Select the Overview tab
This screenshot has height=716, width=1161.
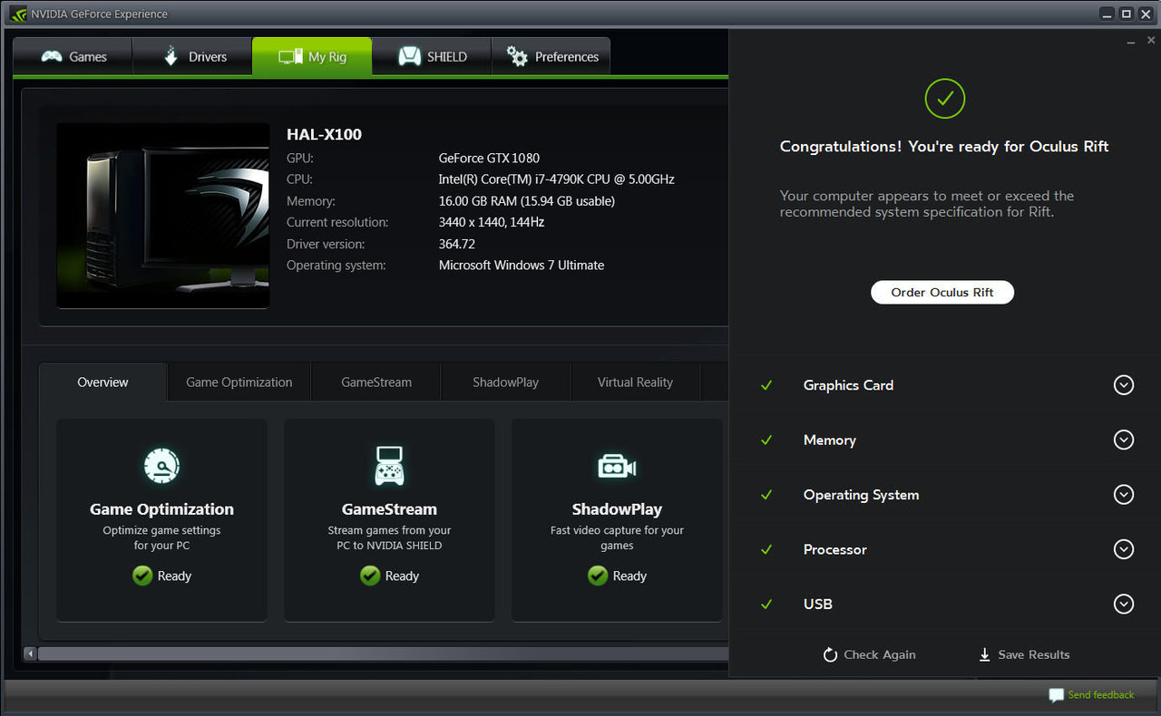(102, 382)
